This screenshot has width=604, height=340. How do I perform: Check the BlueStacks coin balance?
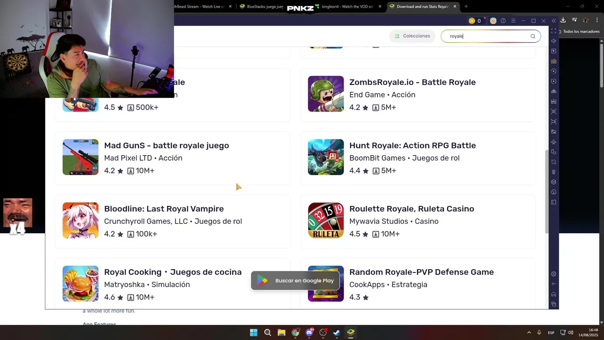point(475,21)
